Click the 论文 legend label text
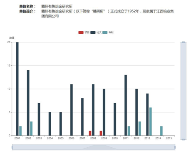This screenshot has width=196, height=156. 99,32
